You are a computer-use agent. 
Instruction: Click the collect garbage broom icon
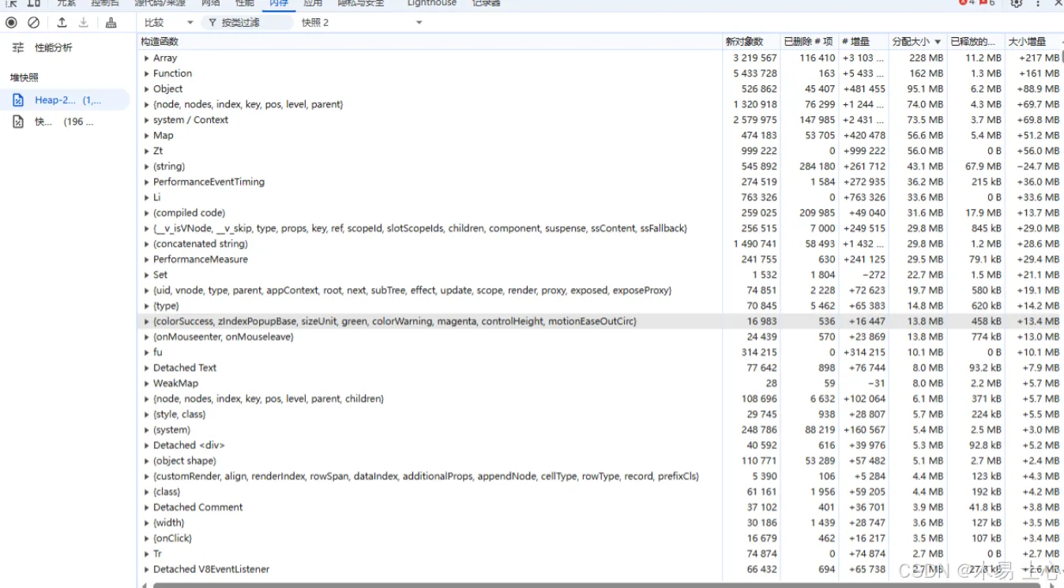111,23
